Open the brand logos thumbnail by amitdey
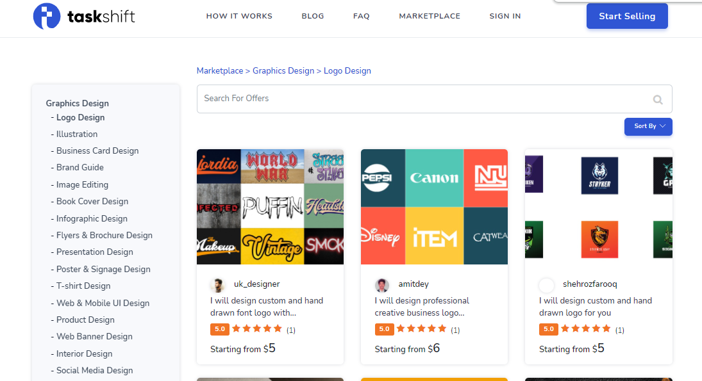The height and width of the screenshot is (381, 702). [x=434, y=207]
